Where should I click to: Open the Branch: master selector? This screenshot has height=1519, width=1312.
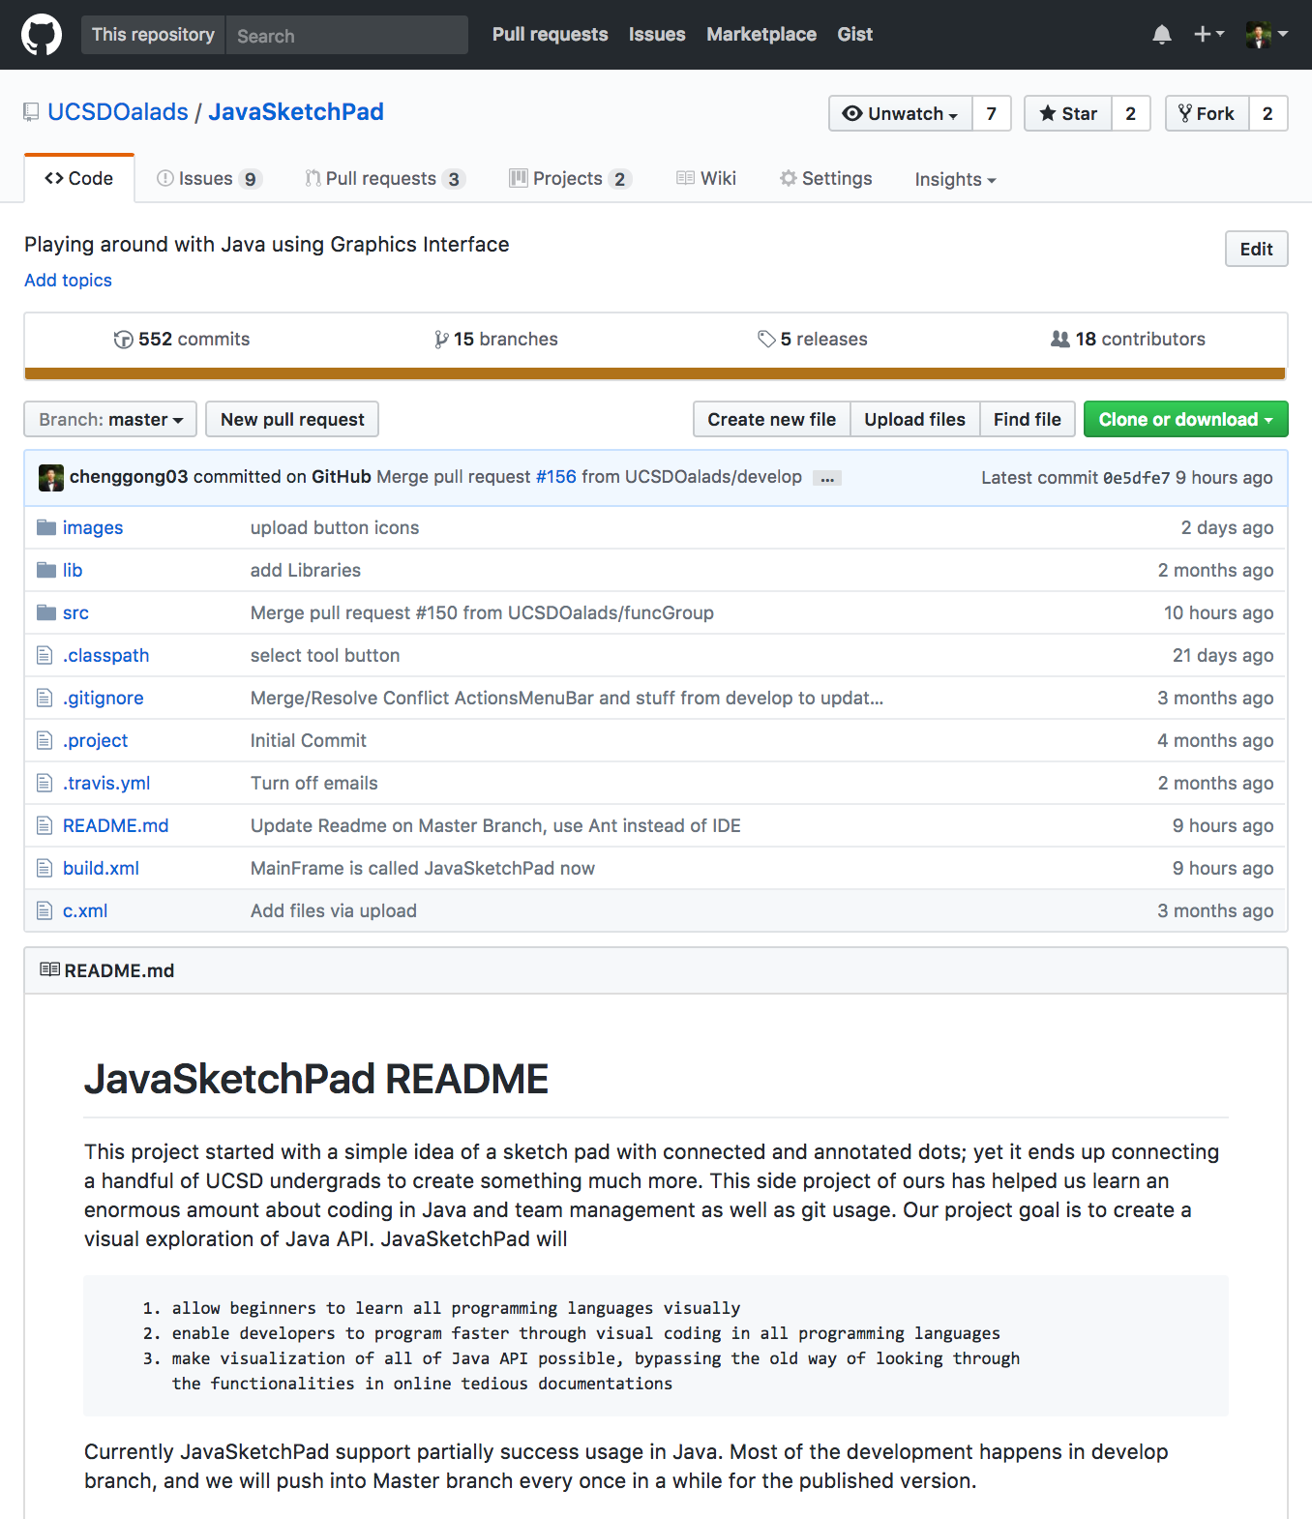pyautogui.click(x=110, y=419)
